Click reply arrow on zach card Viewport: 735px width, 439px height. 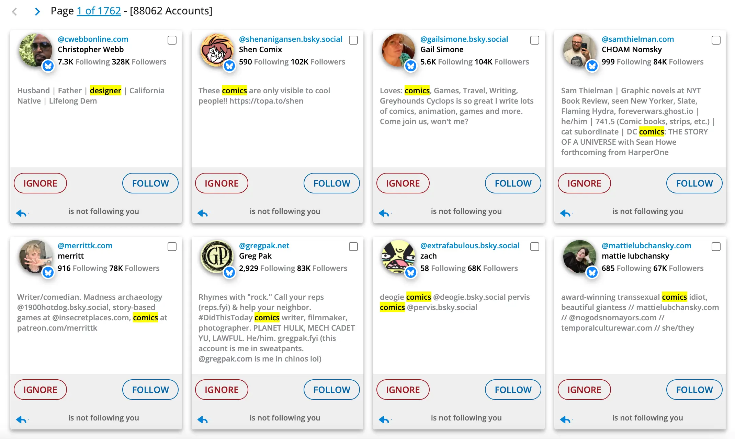point(384,420)
